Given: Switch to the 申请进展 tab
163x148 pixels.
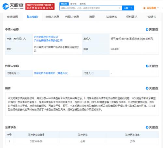Looking at the screenshot, I should click(12, 17).
